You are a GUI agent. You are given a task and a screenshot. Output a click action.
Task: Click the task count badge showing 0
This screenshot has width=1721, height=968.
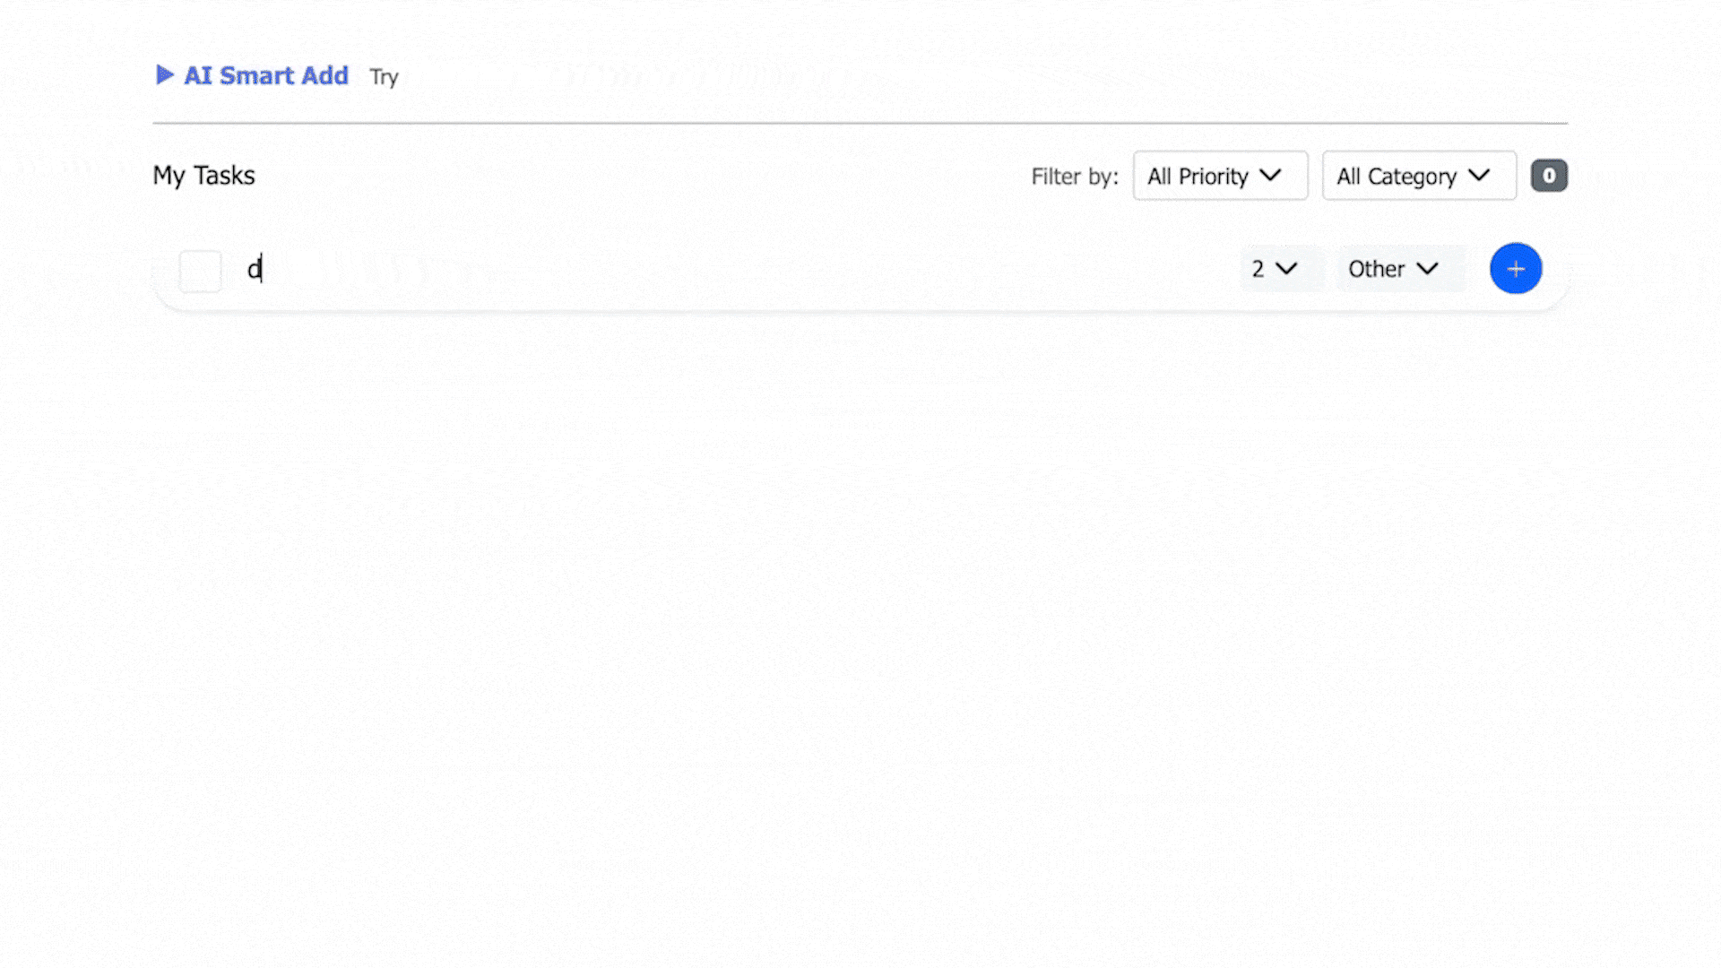[x=1548, y=176]
